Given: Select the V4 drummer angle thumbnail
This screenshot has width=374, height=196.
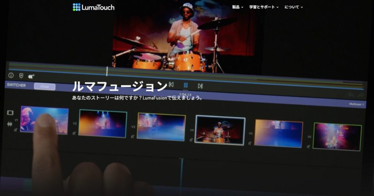Looking at the screenshot, I should [220, 130].
